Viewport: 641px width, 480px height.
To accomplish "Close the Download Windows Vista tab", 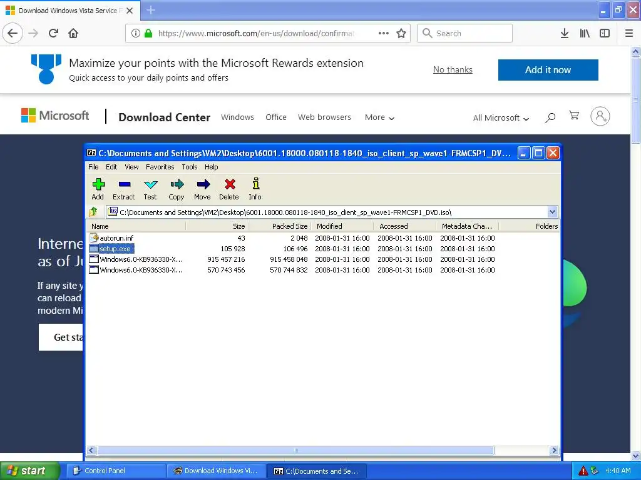I will point(130,11).
